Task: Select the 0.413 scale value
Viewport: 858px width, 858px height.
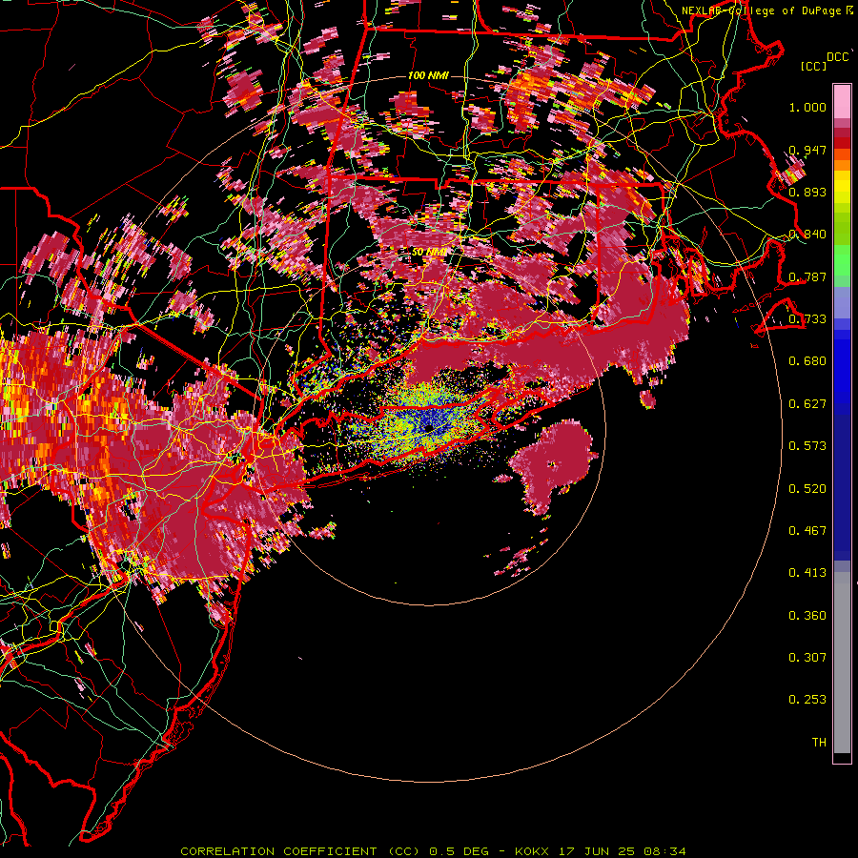Action: [807, 573]
